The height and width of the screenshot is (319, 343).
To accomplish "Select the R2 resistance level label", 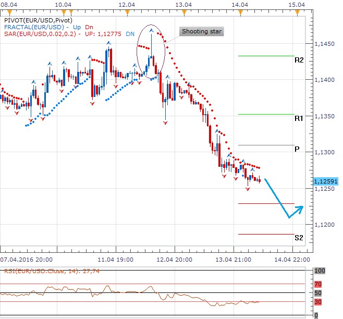I will (299, 60).
